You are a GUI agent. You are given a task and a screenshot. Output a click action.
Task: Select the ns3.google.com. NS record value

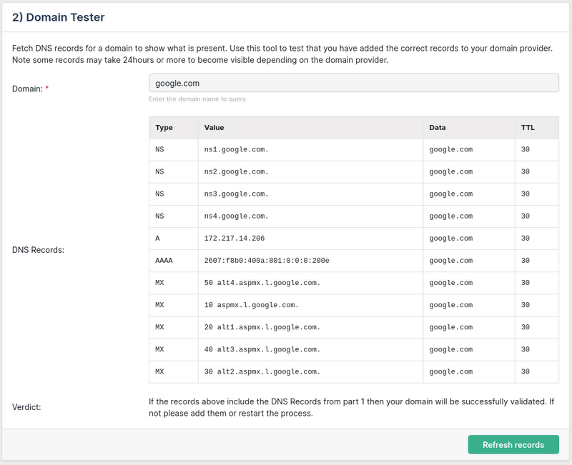point(236,194)
